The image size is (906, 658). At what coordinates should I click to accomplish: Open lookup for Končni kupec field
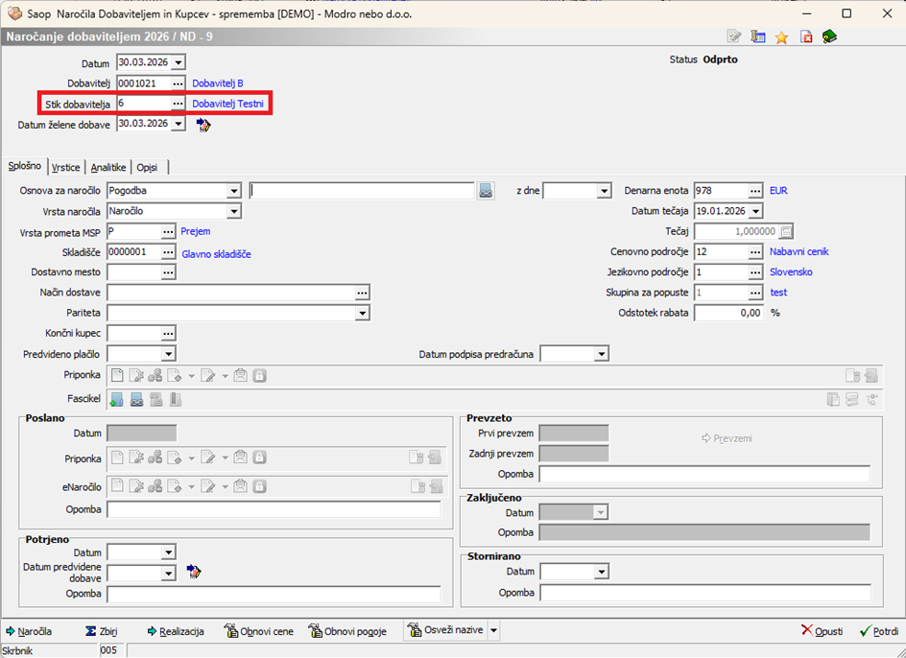click(168, 334)
